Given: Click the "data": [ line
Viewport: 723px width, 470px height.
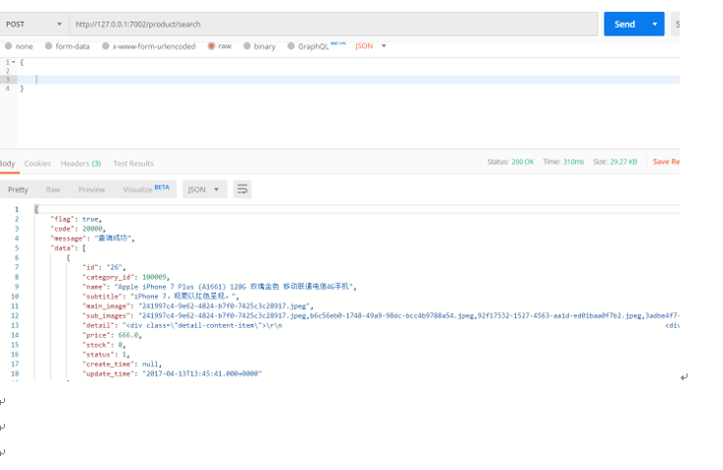Looking at the screenshot, I should [68, 248].
